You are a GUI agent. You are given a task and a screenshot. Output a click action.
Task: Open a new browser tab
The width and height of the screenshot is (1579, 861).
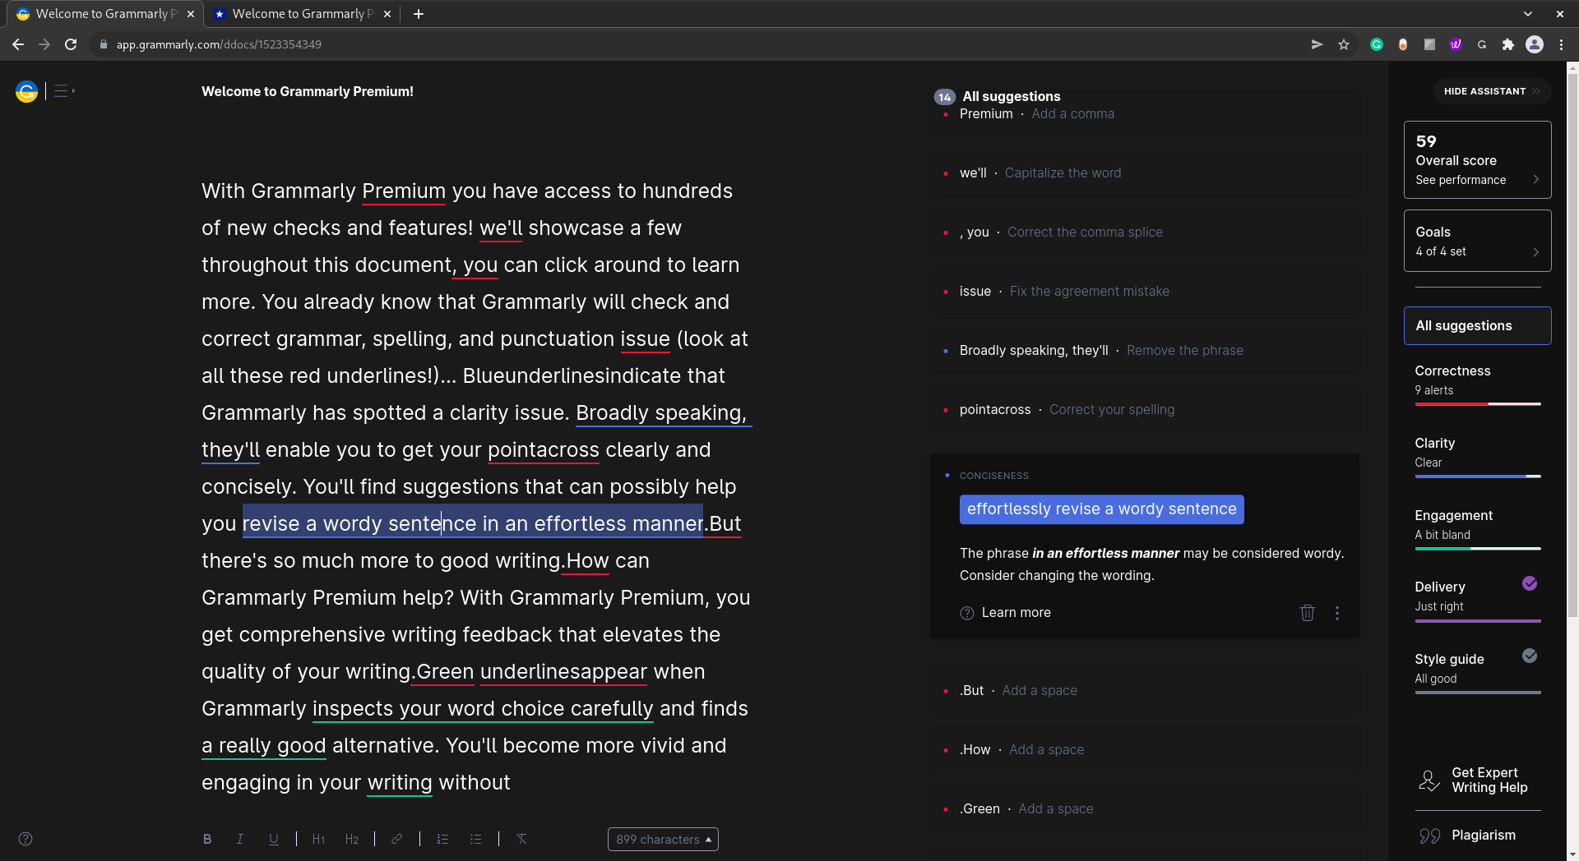[419, 14]
